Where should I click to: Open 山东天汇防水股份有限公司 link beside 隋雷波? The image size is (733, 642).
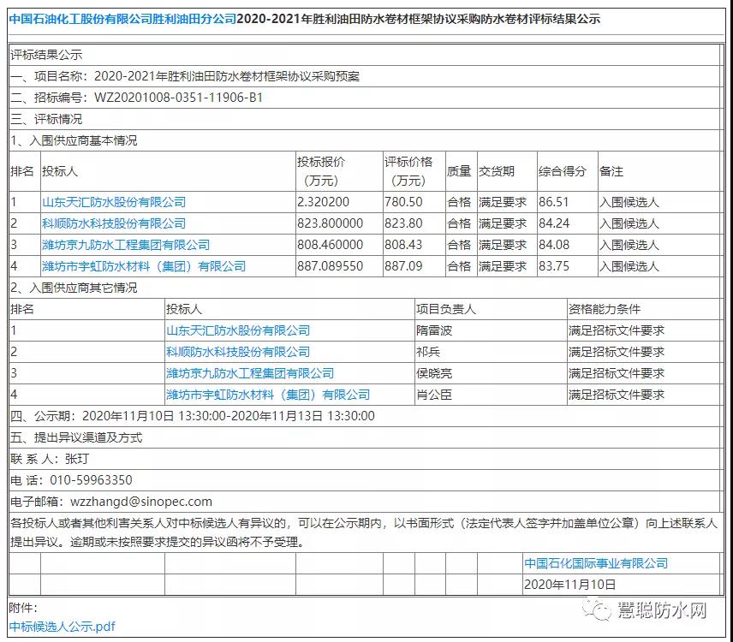click(x=238, y=330)
